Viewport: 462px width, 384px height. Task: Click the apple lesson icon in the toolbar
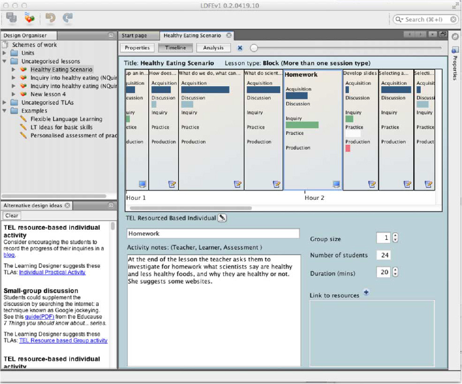click(x=29, y=19)
